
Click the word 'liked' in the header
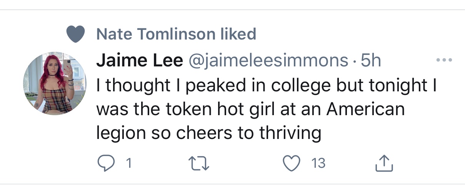point(238,34)
